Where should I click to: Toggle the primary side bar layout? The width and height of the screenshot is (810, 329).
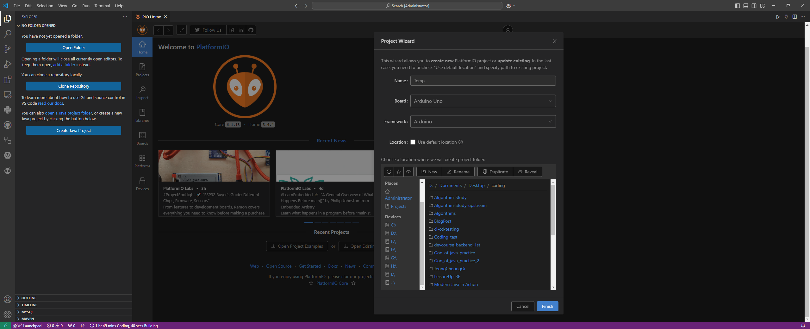pyautogui.click(x=738, y=6)
